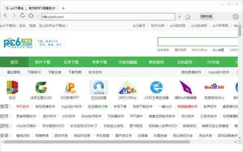Viewport: 243px width, 152px height.
Task: Click the Beat制作软件 link
Action: (92, 116)
